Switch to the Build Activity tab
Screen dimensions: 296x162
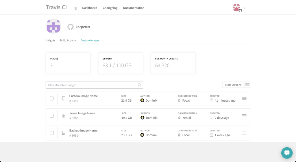[x=68, y=40]
